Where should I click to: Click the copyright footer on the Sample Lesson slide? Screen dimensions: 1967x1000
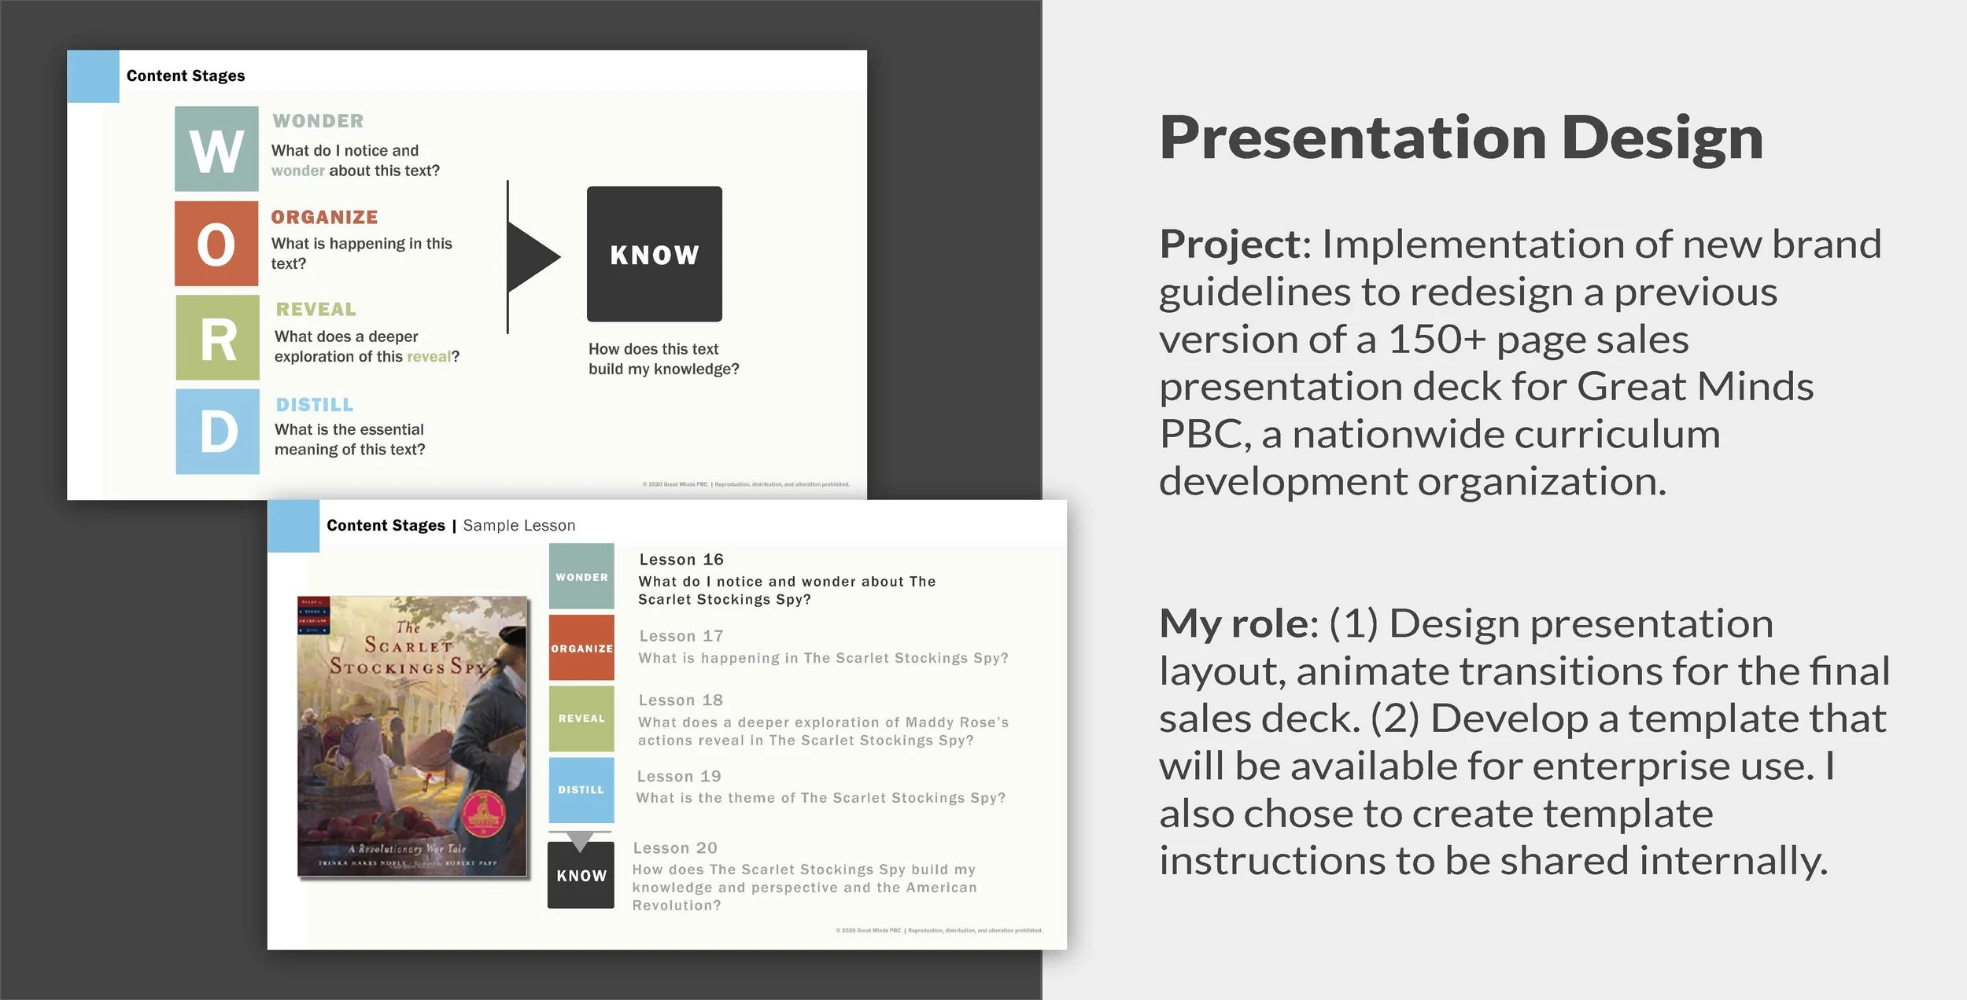tap(939, 930)
